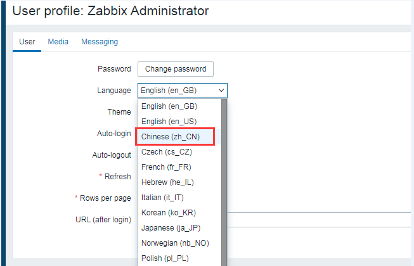Choose English (en_US) language option
This screenshot has width=414, height=266.
pos(169,122)
